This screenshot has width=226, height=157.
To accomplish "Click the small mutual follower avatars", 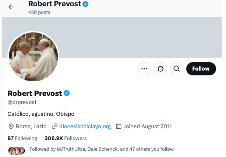I will pos(17,150).
